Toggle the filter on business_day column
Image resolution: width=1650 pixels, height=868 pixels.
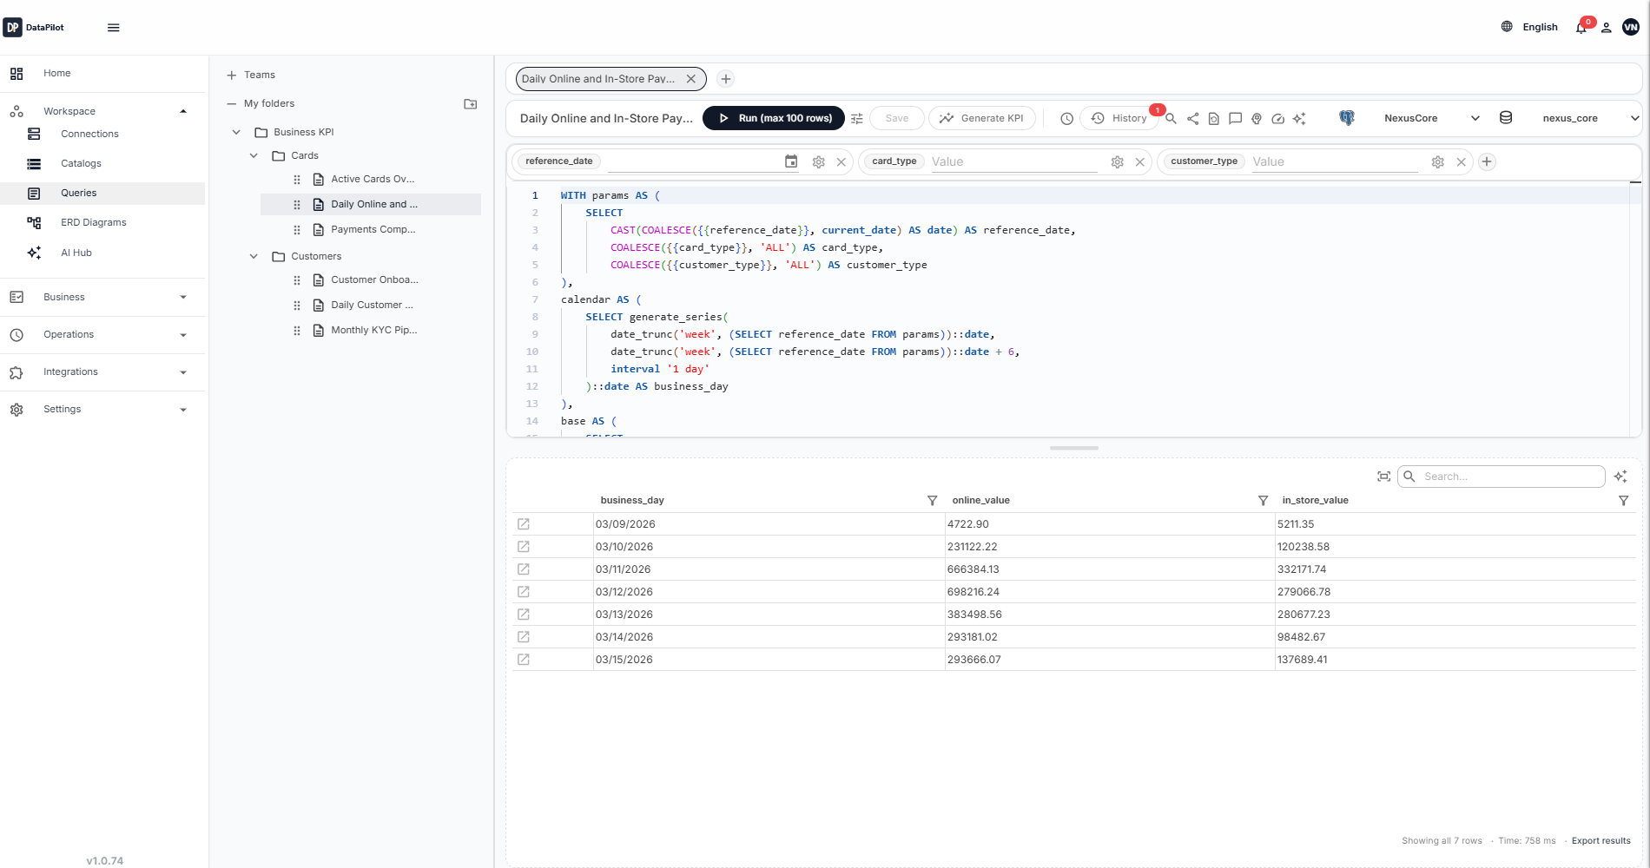932,501
